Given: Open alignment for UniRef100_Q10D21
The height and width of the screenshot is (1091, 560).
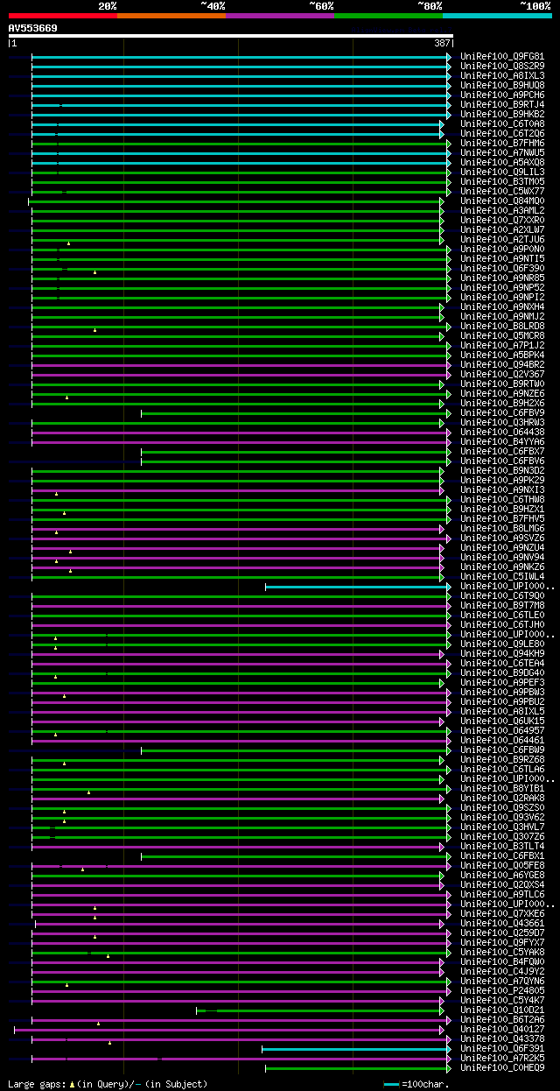Looking at the screenshot, I should [503, 1010].
